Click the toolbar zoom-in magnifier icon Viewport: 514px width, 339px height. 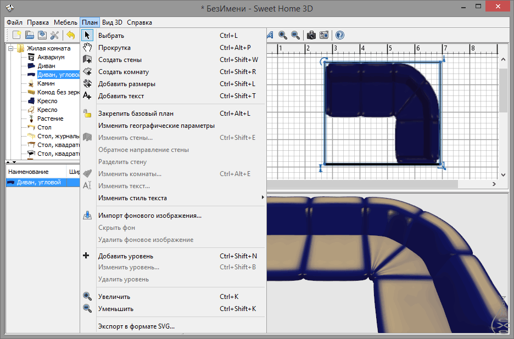[x=283, y=35]
